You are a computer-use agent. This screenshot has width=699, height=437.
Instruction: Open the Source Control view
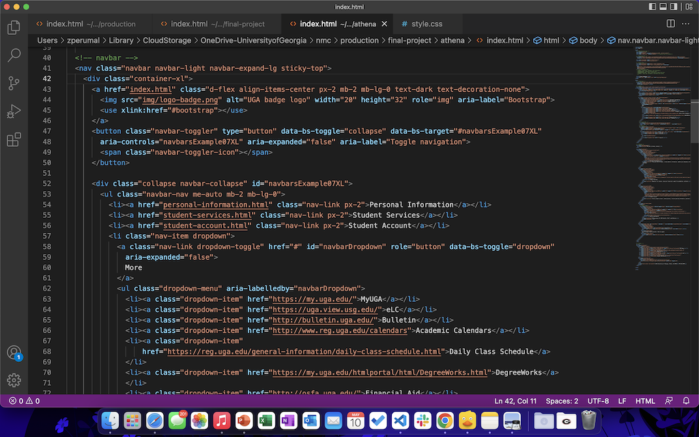[x=14, y=83]
